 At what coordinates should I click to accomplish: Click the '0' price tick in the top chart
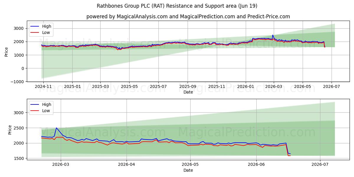tap(23, 68)
